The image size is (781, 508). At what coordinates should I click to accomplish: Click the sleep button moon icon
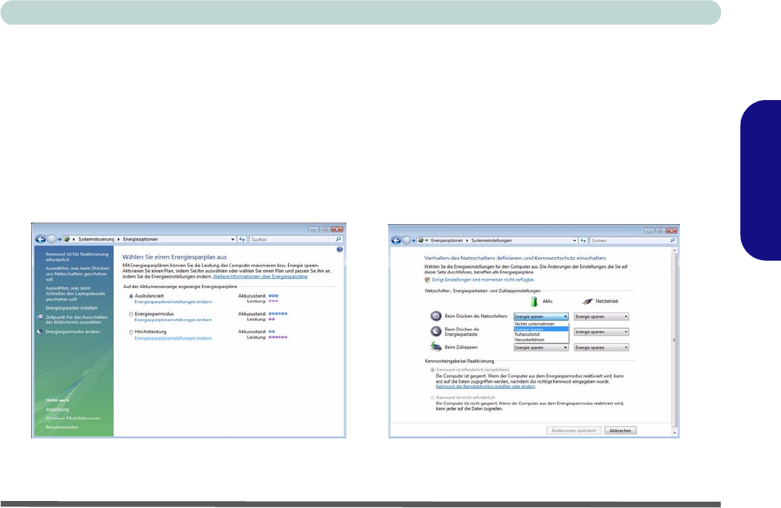tap(436, 331)
